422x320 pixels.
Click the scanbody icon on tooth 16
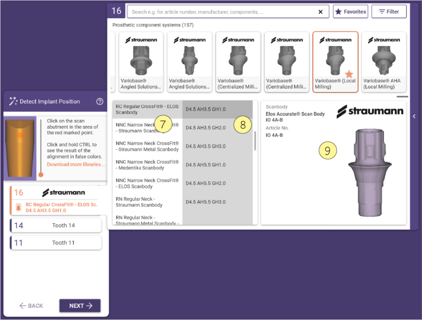(x=18, y=207)
